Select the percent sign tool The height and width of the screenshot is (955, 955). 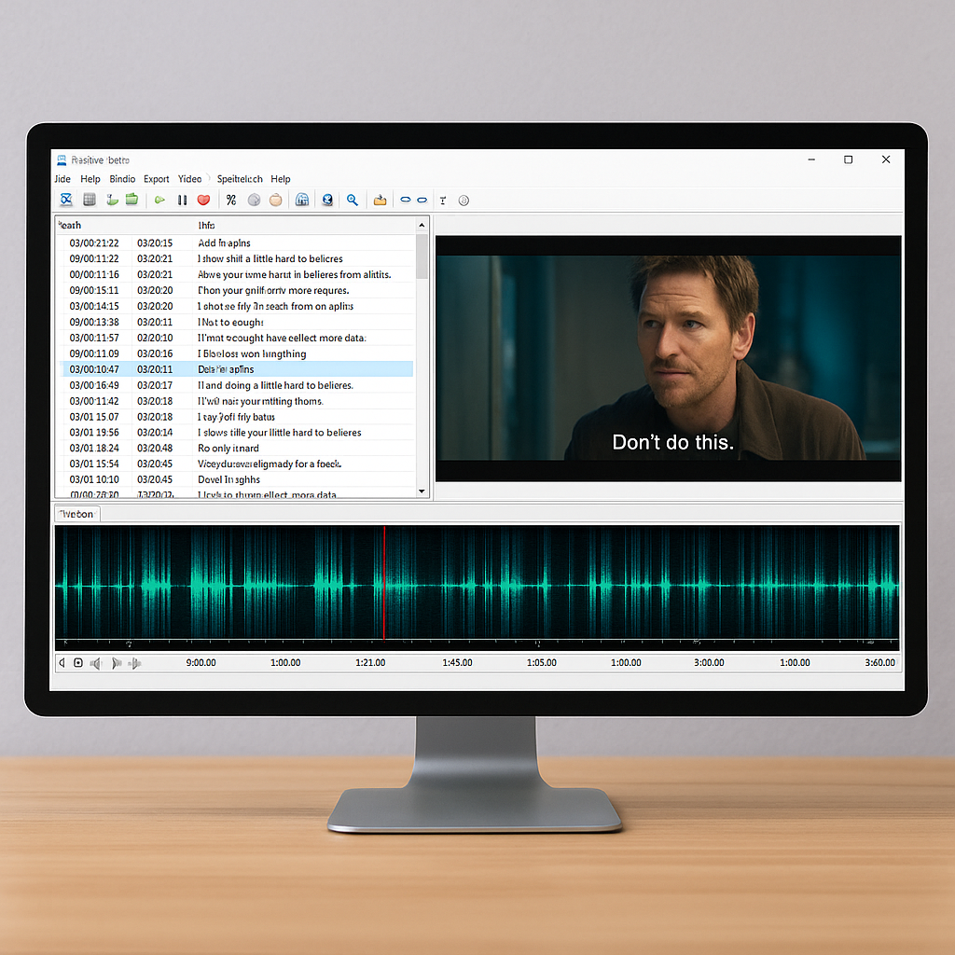point(231,200)
